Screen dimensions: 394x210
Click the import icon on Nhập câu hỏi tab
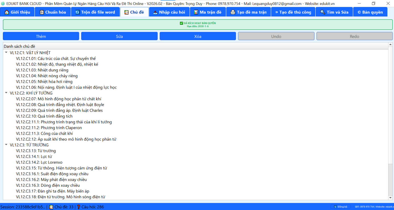pyautogui.click(x=155, y=12)
